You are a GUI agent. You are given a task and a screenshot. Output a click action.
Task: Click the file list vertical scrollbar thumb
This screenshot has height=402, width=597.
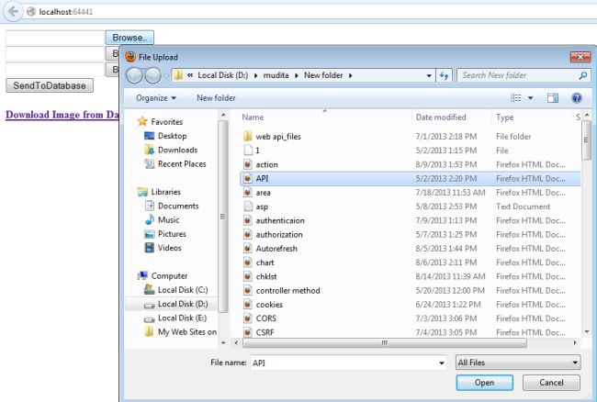click(x=586, y=140)
